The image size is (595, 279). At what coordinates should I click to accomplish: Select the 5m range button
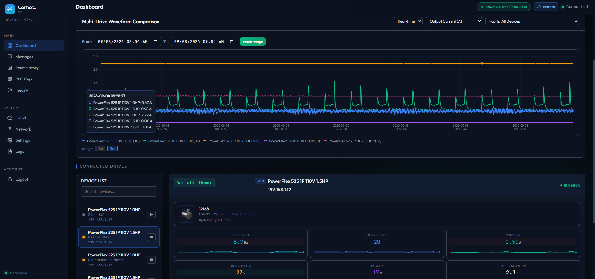tap(112, 149)
